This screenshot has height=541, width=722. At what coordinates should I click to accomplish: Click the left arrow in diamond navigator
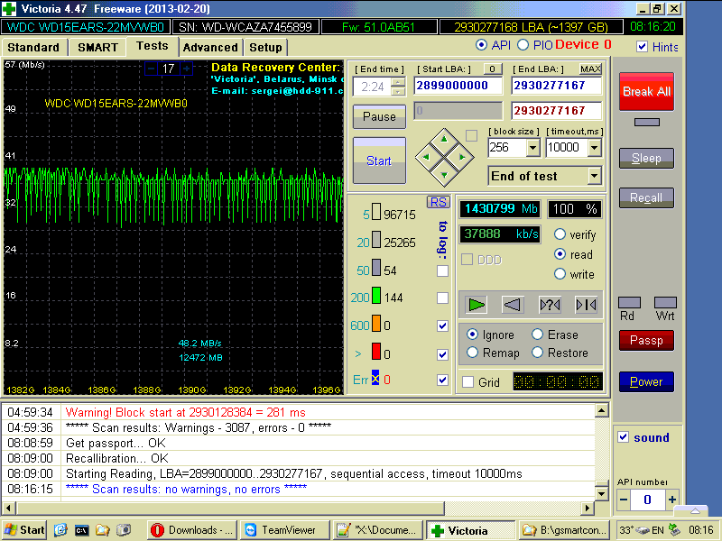coord(426,157)
